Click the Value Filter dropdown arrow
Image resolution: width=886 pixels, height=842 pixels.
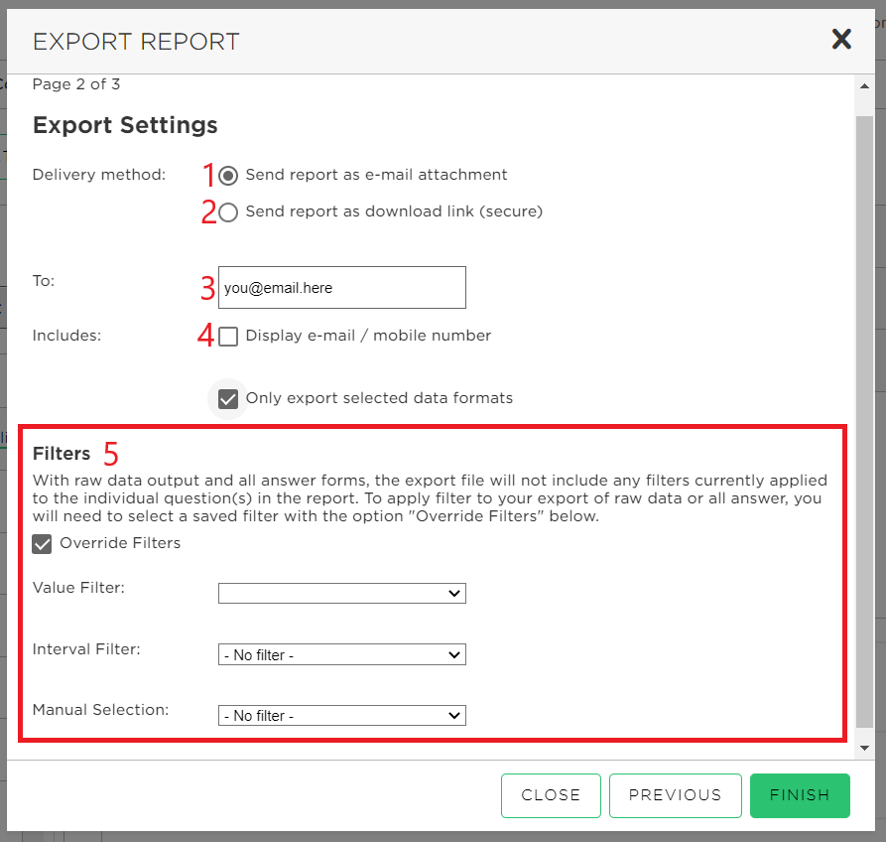(453, 593)
